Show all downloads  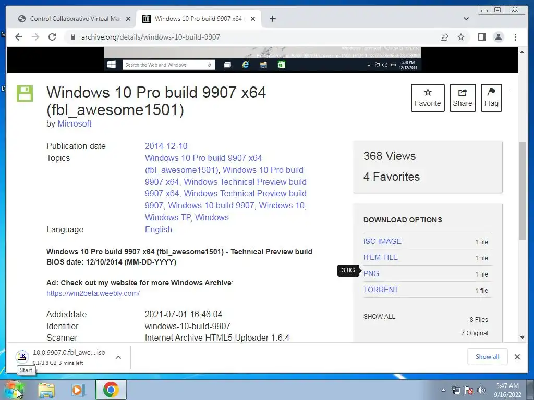tap(488, 356)
